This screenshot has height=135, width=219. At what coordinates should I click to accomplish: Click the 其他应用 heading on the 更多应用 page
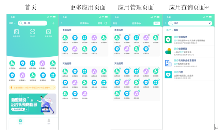[67, 64]
